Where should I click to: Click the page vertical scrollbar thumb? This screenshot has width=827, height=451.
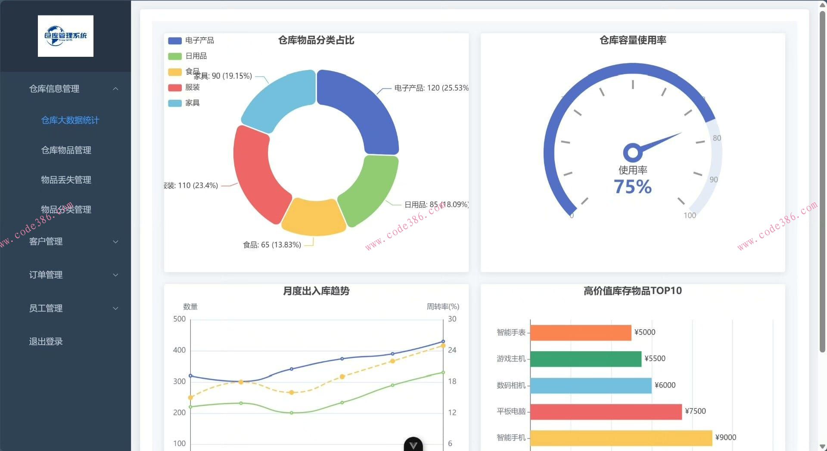[x=822, y=181]
